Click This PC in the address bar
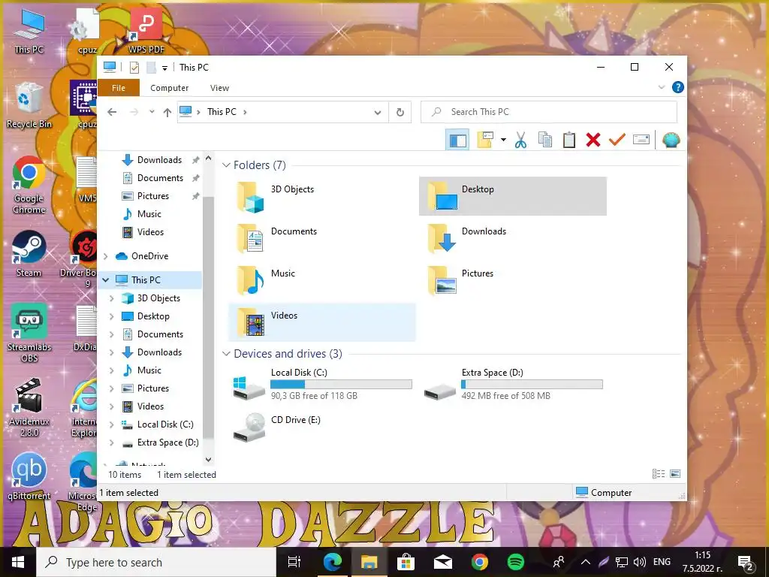 tap(222, 112)
